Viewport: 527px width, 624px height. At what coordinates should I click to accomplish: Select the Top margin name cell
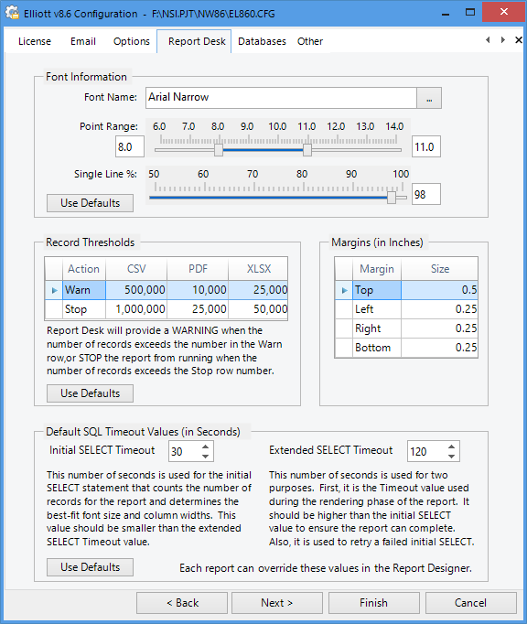coord(377,290)
